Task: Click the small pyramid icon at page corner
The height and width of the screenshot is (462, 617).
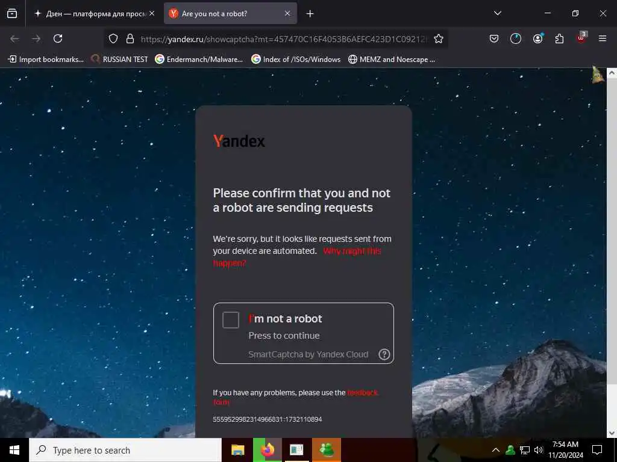Action: point(598,75)
